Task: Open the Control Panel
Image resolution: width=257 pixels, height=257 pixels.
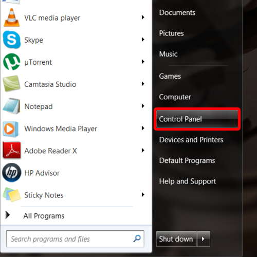Action: click(197, 119)
